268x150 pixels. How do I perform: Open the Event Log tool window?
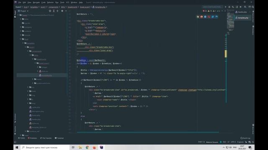245,138
